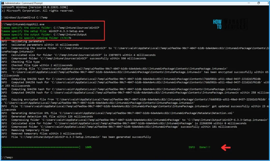Click 'Checked file type within 2 milliseconds' line
Screen dimensions: 270x161
point(37,65)
